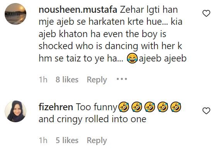This screenshot has height=152, width=217.
Task: Click the last rolling-laughing emoji in fizehren's comment
Action: tap(176, 107)
